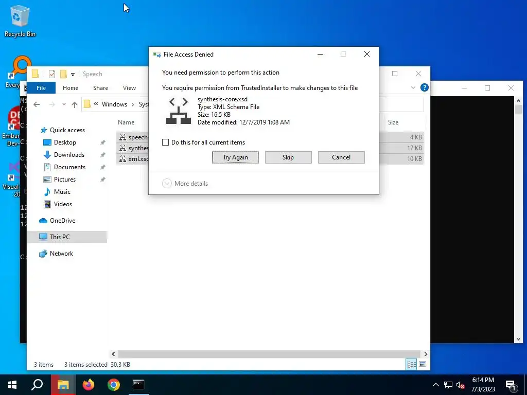Click New folder quick access toolbar icon
The height and width of the screenshot is (395, 527).
click(63, 74)
